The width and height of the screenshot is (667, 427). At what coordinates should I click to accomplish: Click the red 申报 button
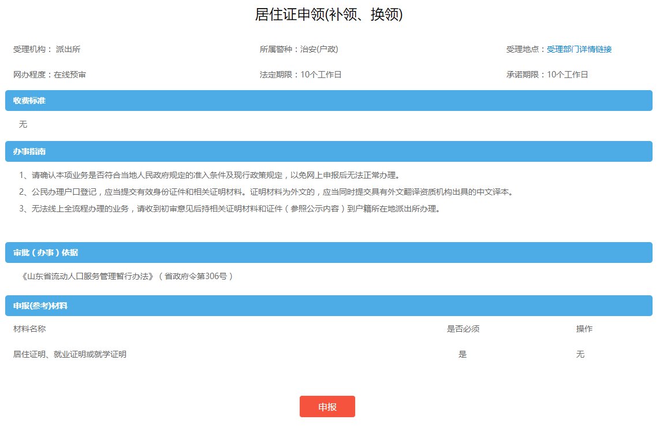[327, 406]
